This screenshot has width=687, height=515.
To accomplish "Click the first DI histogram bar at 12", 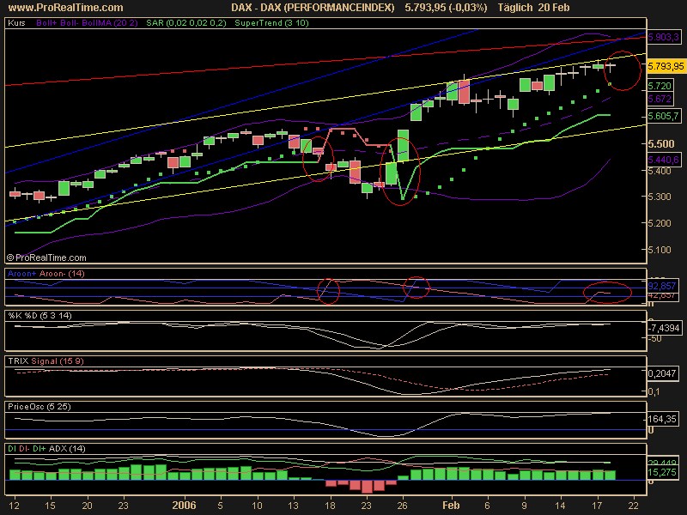I will coord(15,475).
